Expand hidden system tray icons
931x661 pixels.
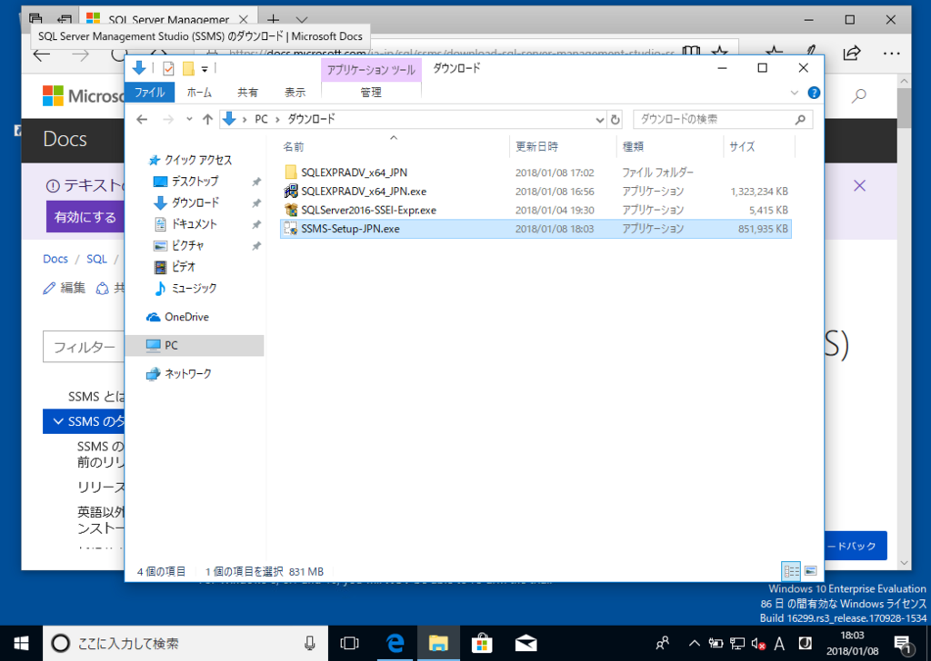coord(695,643)
